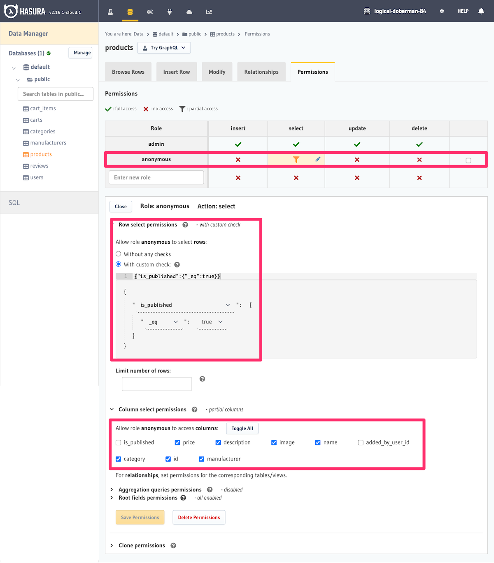Open the Monitoring chart icon
Screen dimensions: 494x563
click(209, 12)
